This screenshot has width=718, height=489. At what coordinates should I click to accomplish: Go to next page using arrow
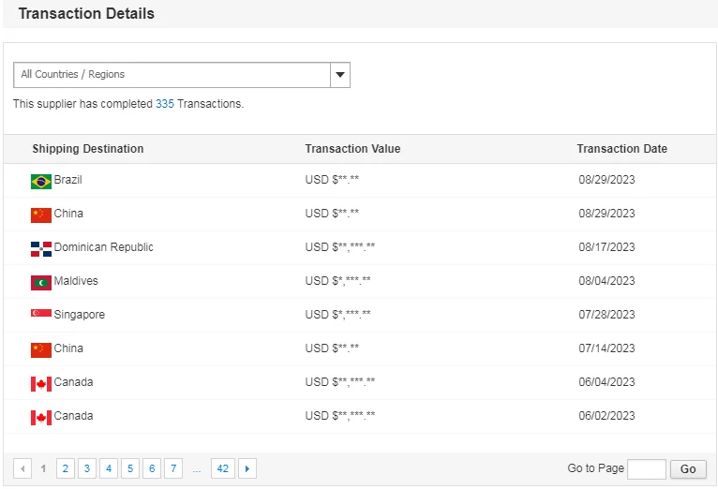247,468
